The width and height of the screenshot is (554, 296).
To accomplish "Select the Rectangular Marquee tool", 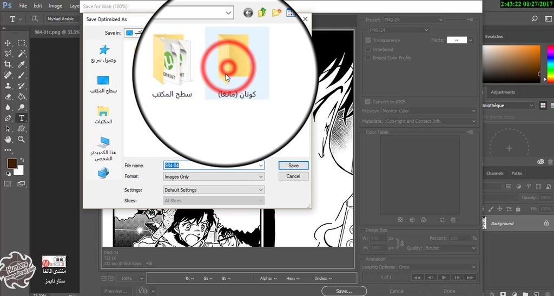I will click(22, 43).
